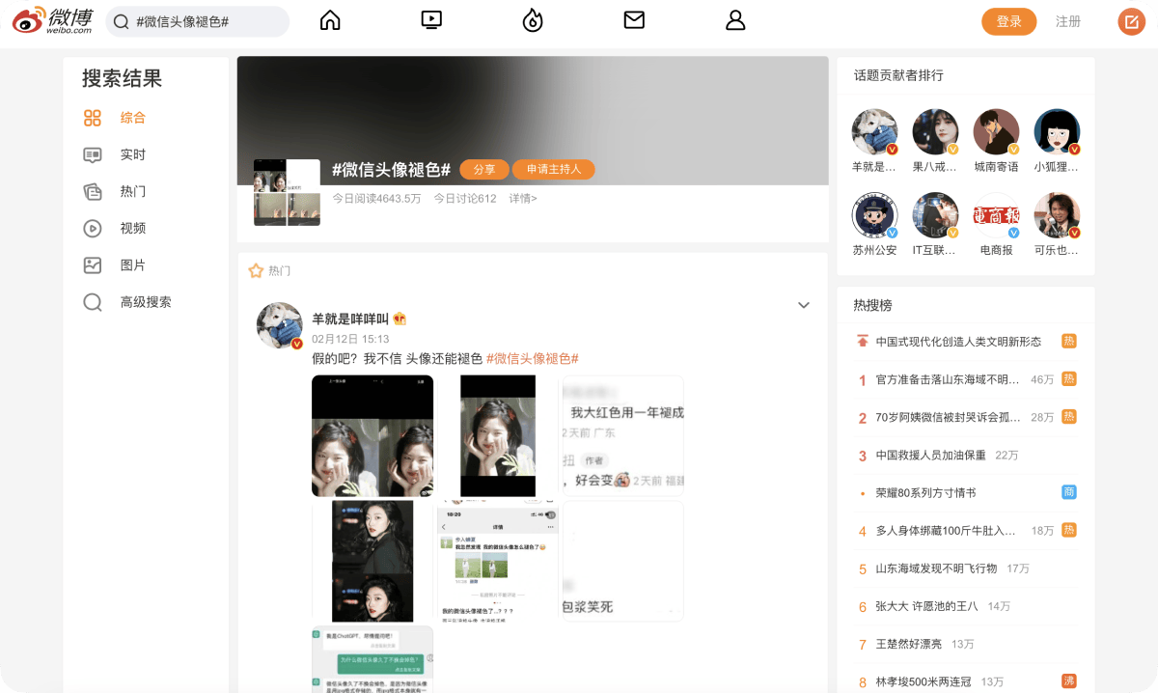The width and height of the screenshot is (1158, 693).
Task: Open hot search 荣耀80系列方寸情书
Action: [x=925, y=492]
